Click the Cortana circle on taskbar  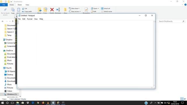(7, 103)
